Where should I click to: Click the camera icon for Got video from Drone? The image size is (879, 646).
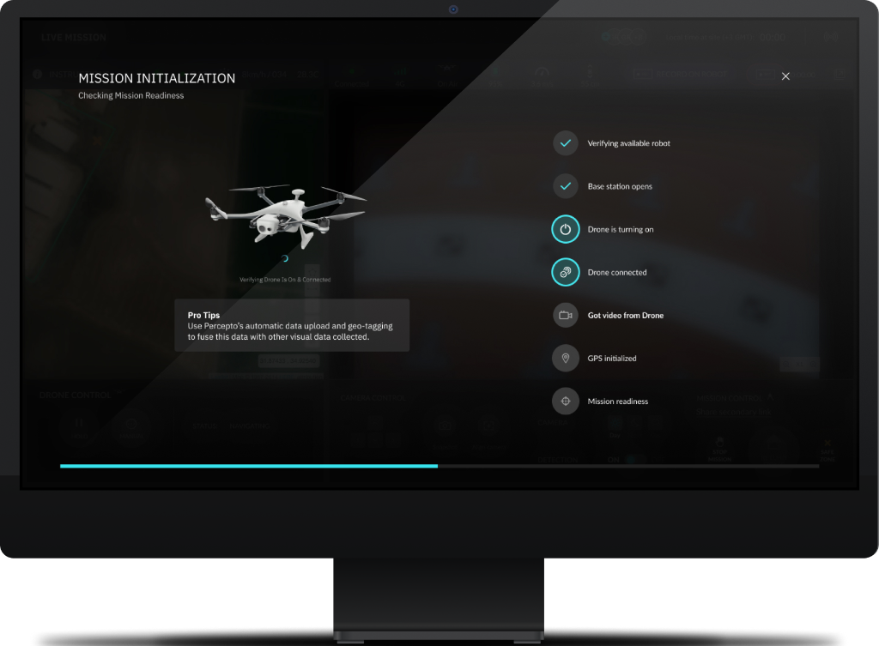click(x=566, y=316)
